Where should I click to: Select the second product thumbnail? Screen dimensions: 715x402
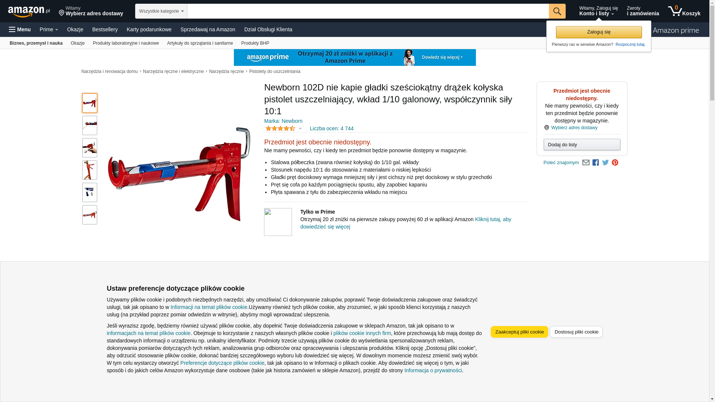(x=90, y=125)
